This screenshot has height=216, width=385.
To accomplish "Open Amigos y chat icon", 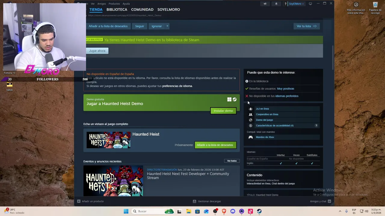I will tap(329, 201).
